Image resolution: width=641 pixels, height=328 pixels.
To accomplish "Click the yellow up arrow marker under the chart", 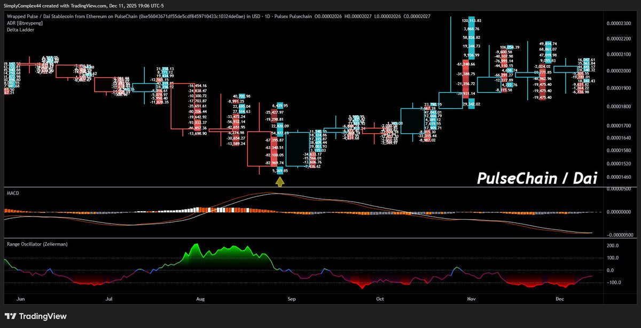I will coord(279,182).
